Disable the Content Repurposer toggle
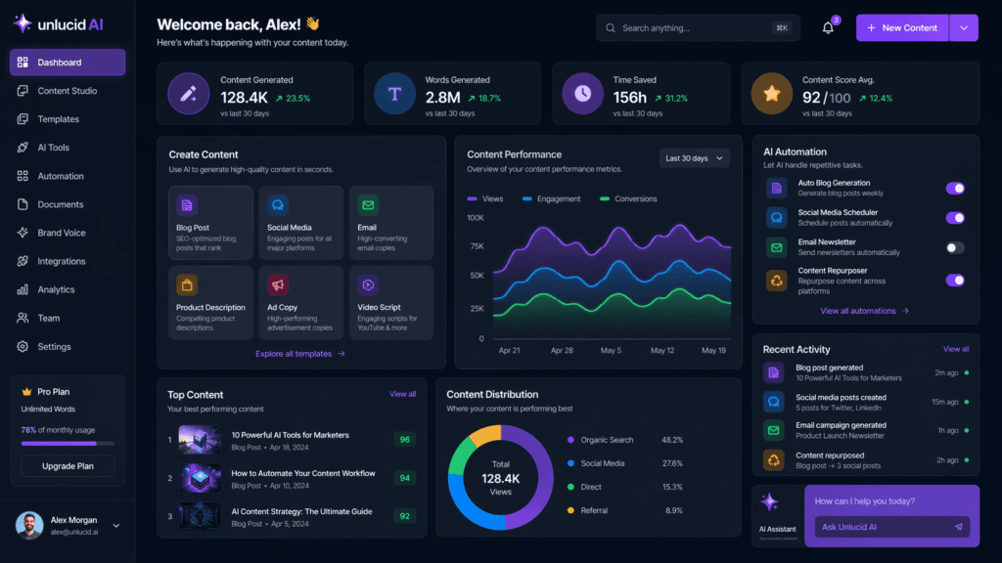This screenshot has height=563, width=1002. tap(955, 281)
